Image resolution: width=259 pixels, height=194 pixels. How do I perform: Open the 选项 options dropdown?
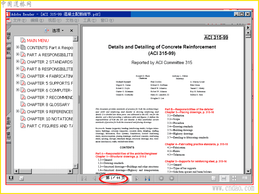pos(58,30)
